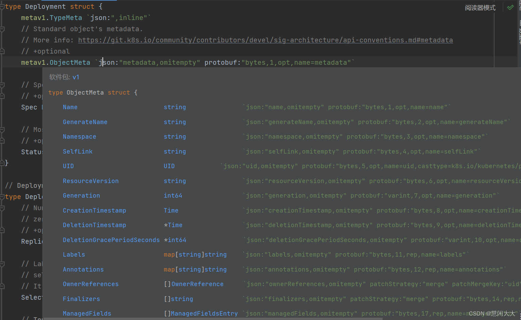This screenshot has width=521, height=320.
Task: Open the ManagedFields field link
Action: [87, 314]
